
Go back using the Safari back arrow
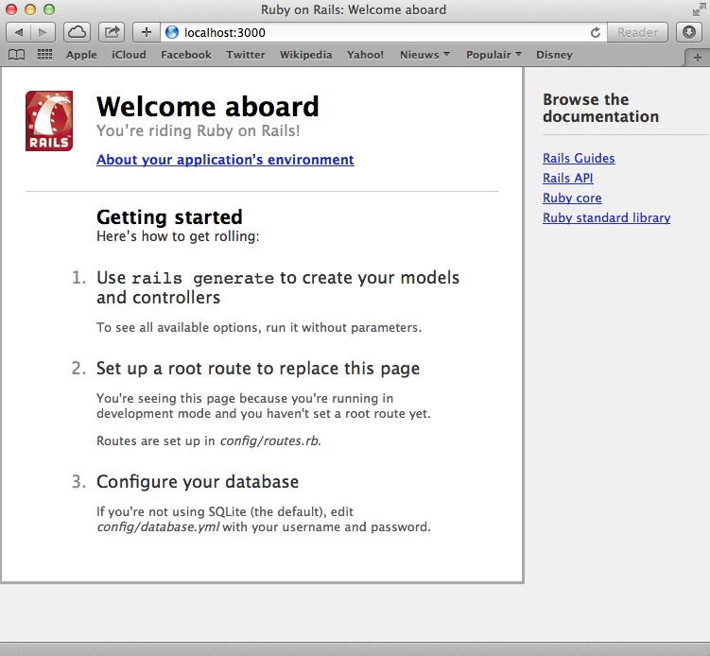19,32
